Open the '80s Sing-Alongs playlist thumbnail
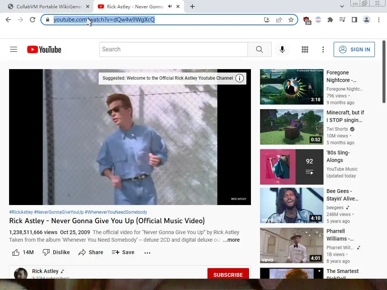Viewport: 387px width, 290px height. [291, 167]
